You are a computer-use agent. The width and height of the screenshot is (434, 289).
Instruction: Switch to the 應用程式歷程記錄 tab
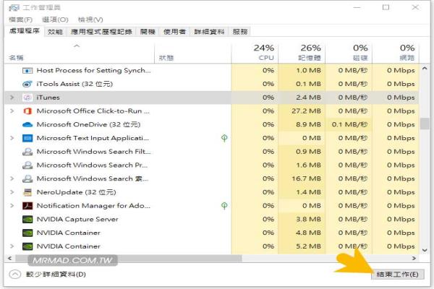tap(101, 32)
